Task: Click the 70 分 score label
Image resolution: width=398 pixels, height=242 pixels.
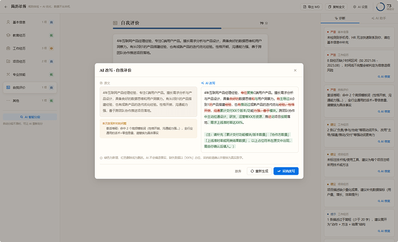Action: click(264, 23)
